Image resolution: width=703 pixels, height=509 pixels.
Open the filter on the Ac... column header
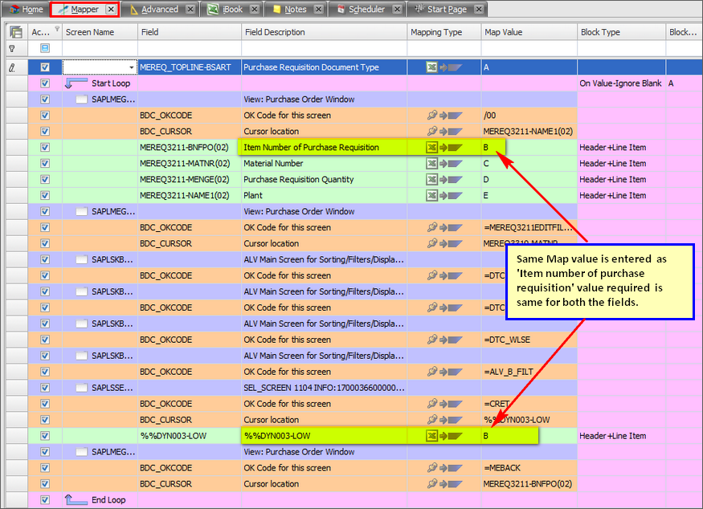56,30
